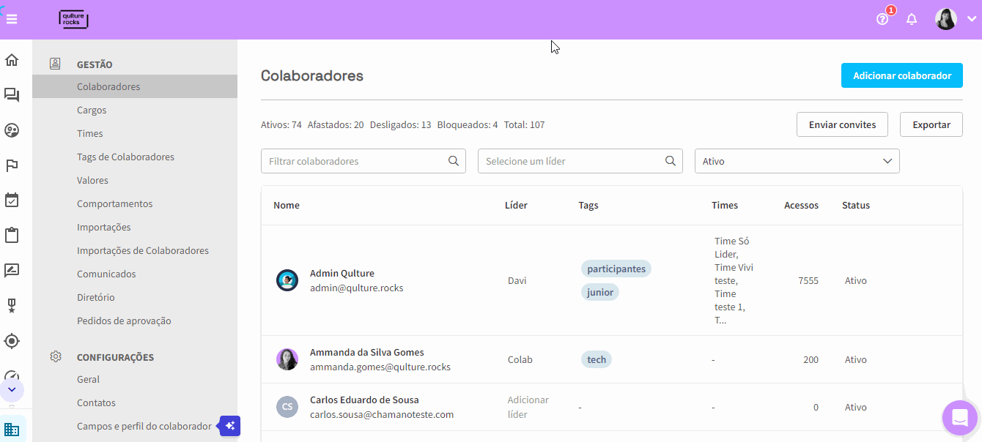The image size is (982, 442).
Task: Click the Qulture Rocks logo
Action: click(x=73, y=19)
